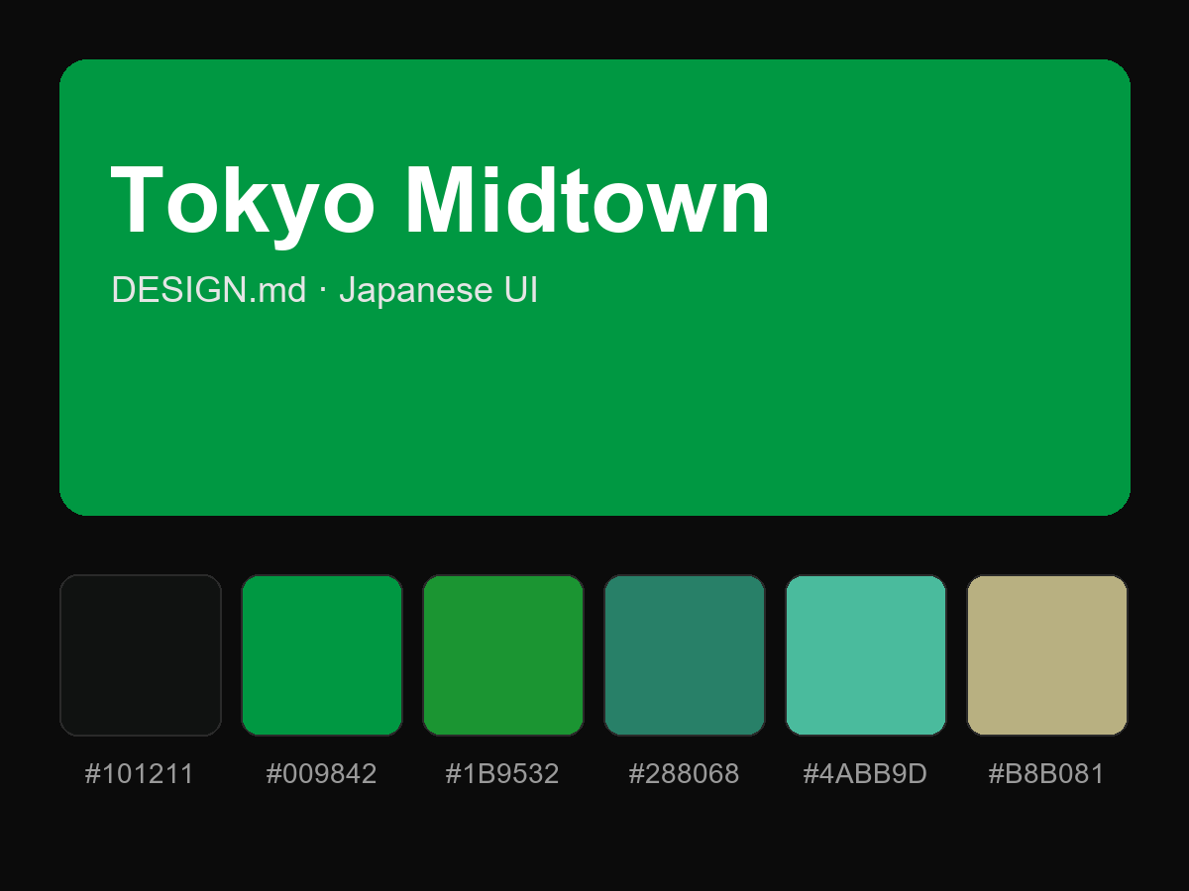The image size is (1189, 891).
Task: Click the #B8B081 hex label
Action: click(1046, 774)
